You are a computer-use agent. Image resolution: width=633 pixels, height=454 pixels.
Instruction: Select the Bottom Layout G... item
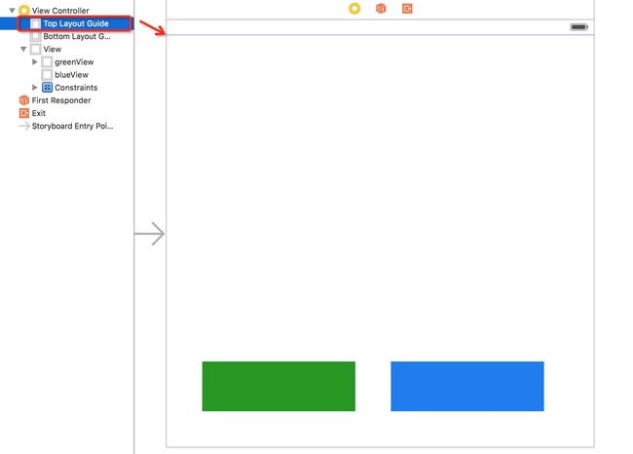click(x=77, y=36)
